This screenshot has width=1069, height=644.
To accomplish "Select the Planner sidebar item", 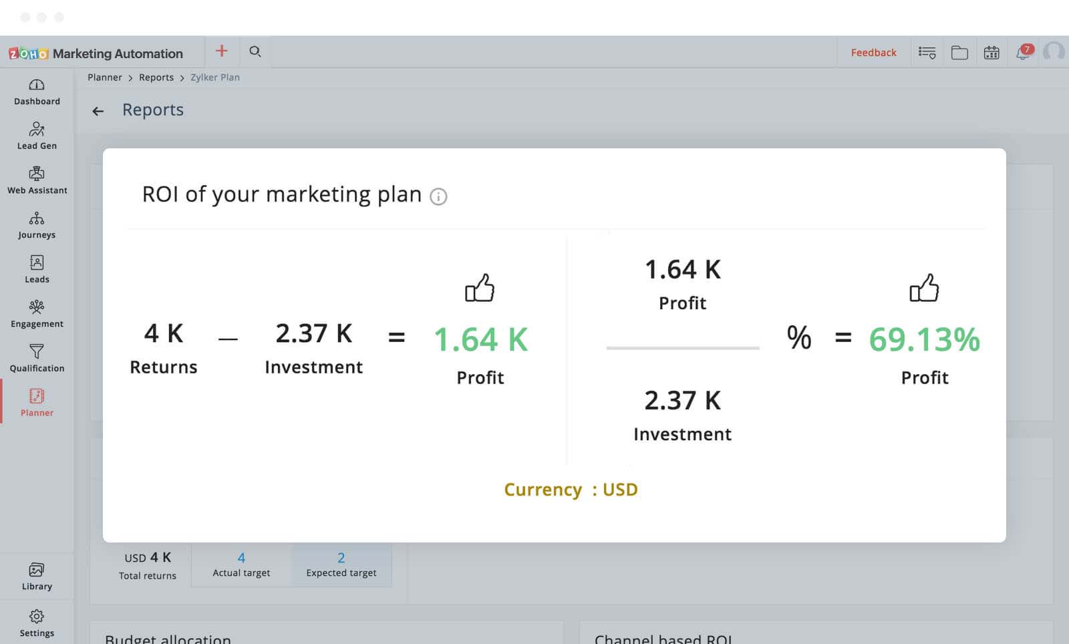I will click(x=37, y=404).
